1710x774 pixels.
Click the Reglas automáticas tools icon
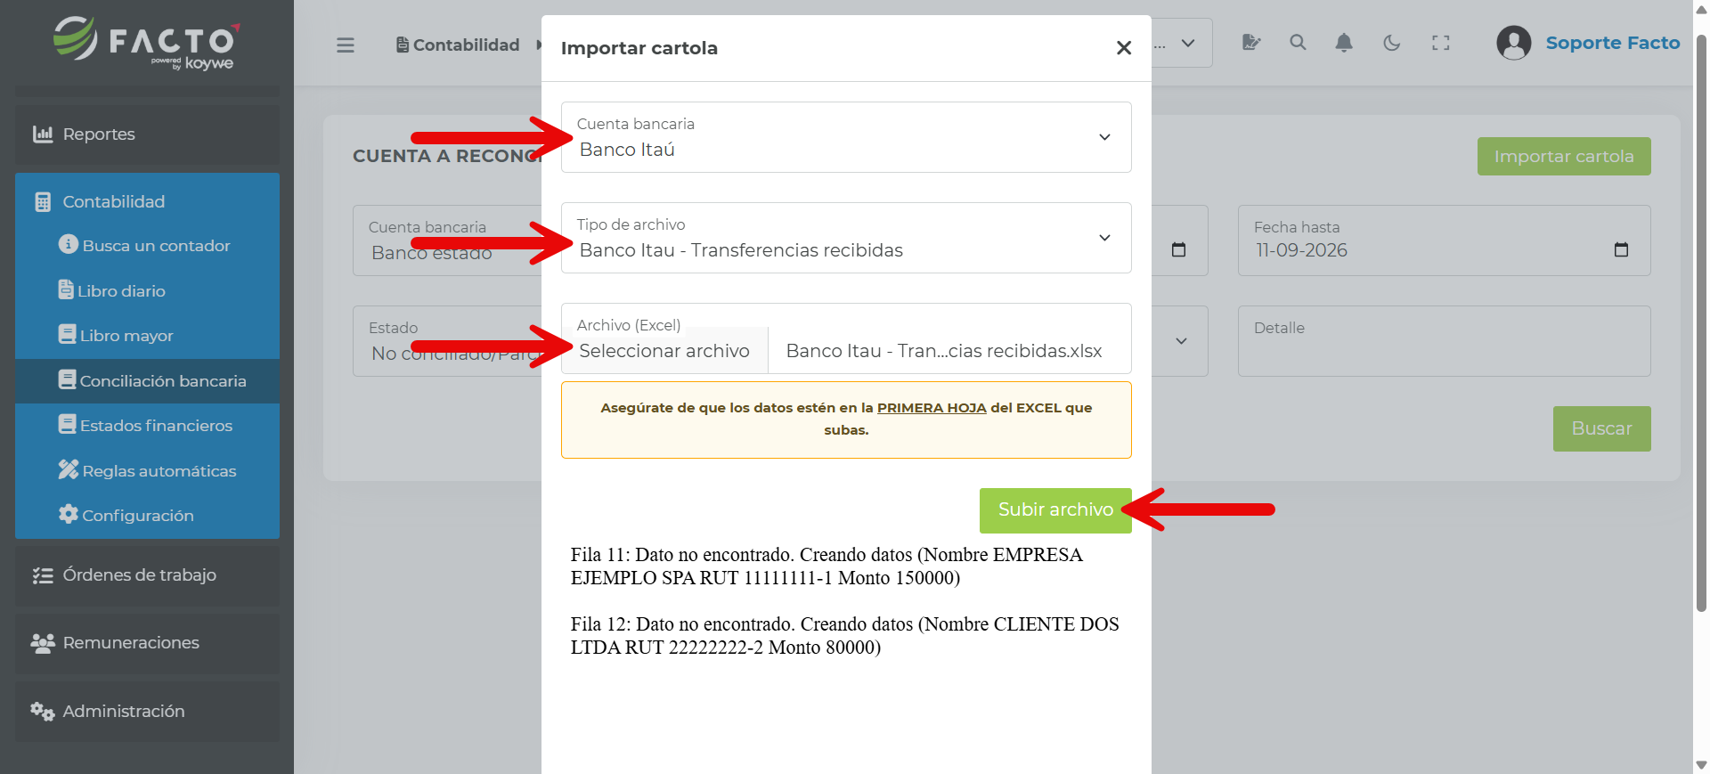pos(69,469)
